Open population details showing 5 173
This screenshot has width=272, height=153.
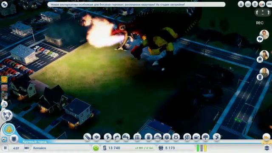coord(167,148)
